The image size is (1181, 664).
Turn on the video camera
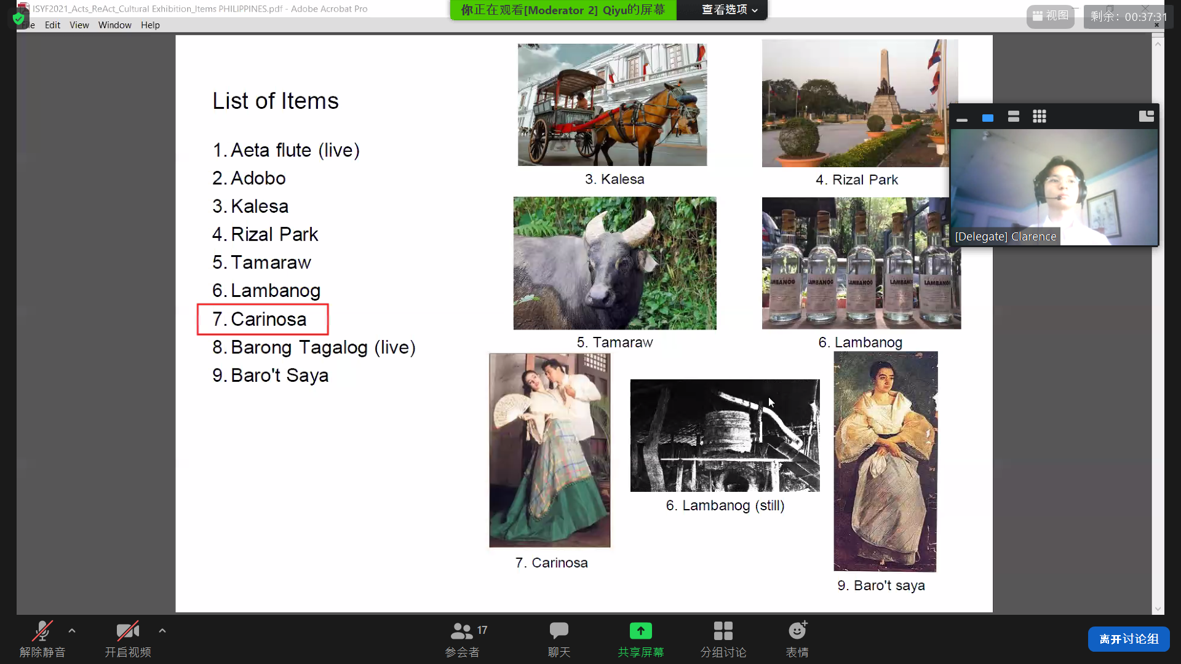127,631
